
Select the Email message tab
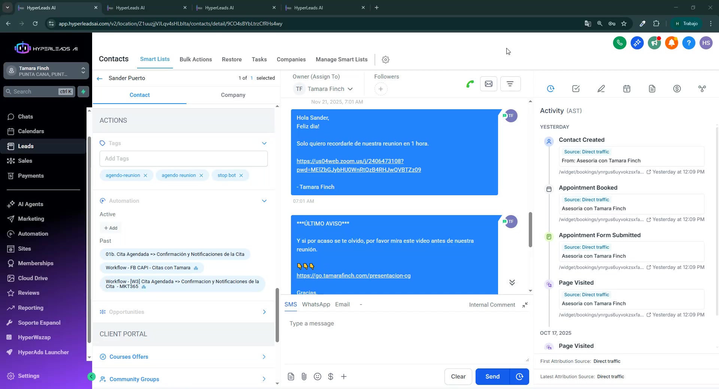(342, 304)
